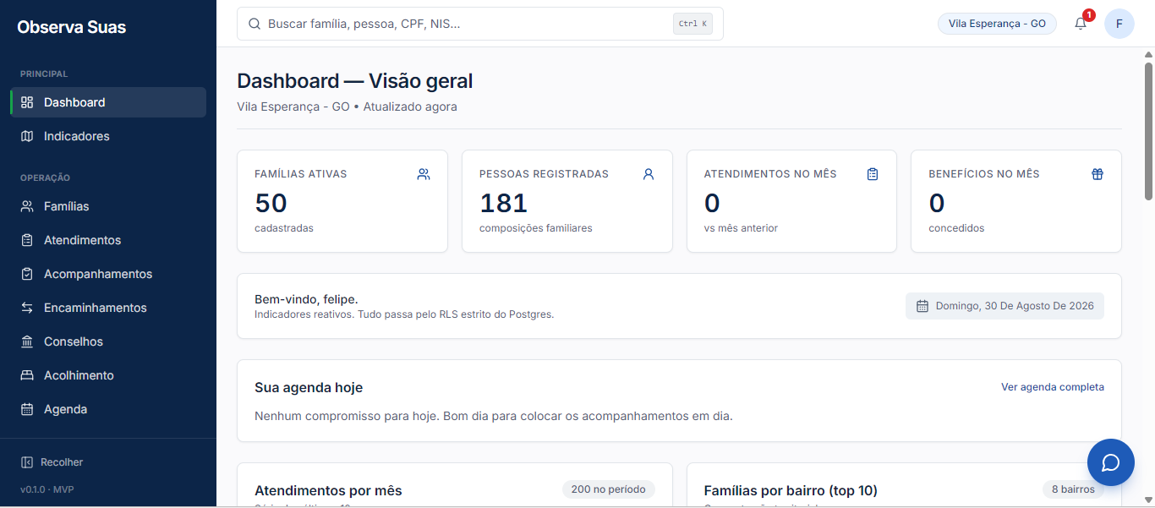The image size is (1155, 508).
Task: Click the Ver agenda completa link
Action: [1053, 387]
